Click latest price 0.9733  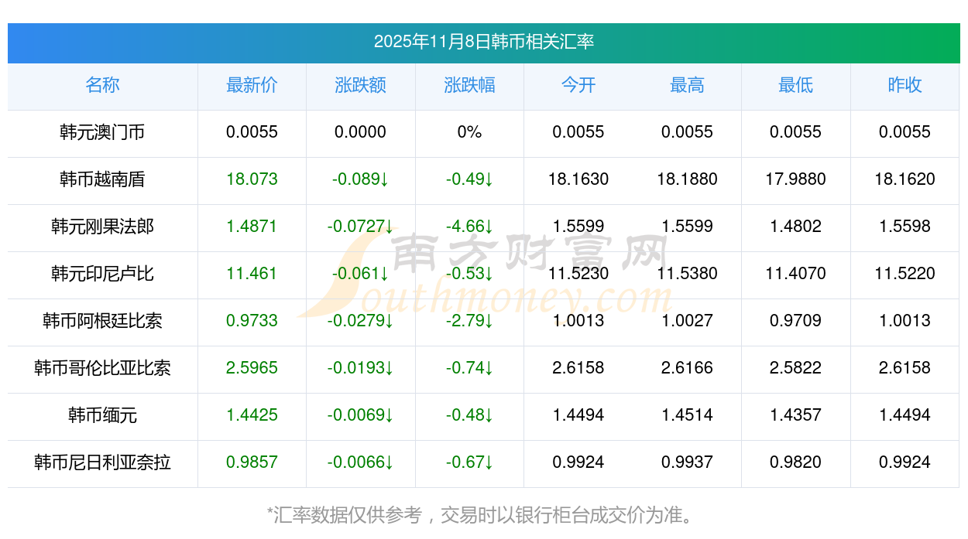(x=252, y=321)
